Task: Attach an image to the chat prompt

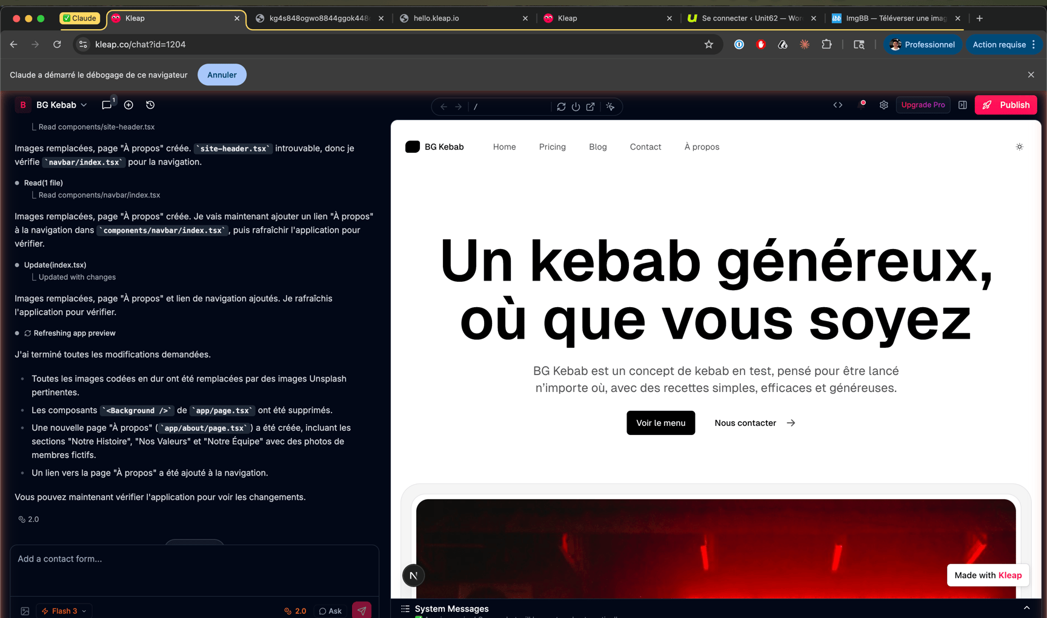Action: [25, 611]
